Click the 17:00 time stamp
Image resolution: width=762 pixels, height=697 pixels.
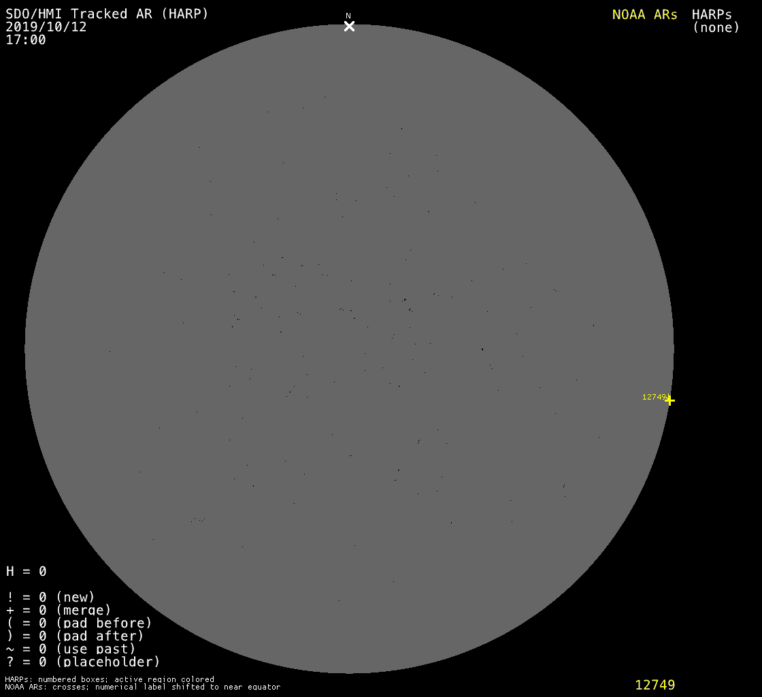coord(26,40)
